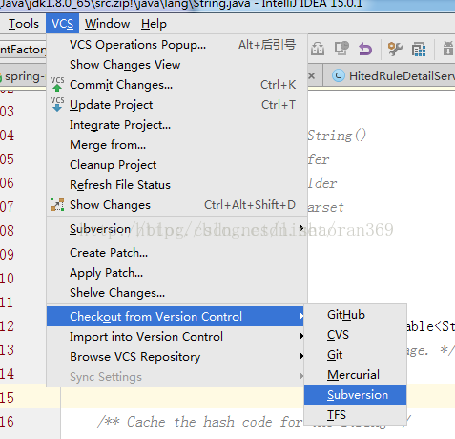Choose Mercurial in checkout submenu
Screen dimensions: 455x439
(355, 375)
